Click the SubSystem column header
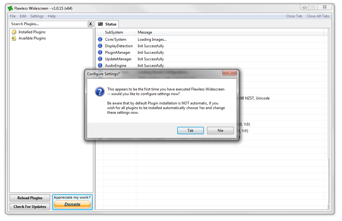This screenshot has width=342, height=221. pos(119,32)
